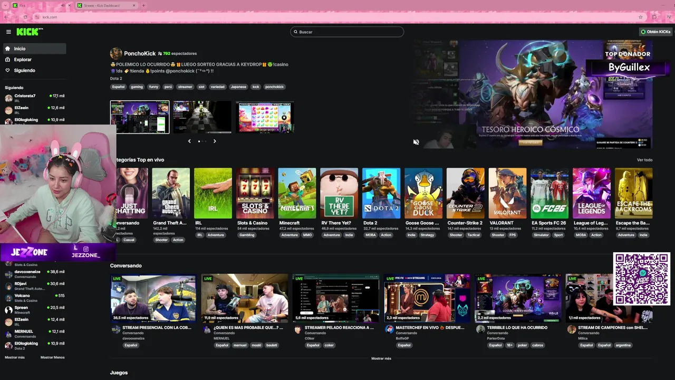Open the STREAM PRESENCIAL CON LA COB... stream
This screenshot has height=380, width=675.
point(153,298)
